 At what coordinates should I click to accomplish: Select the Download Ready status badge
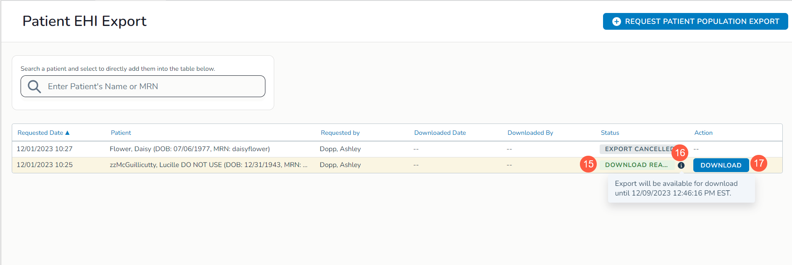coord(636,165)
